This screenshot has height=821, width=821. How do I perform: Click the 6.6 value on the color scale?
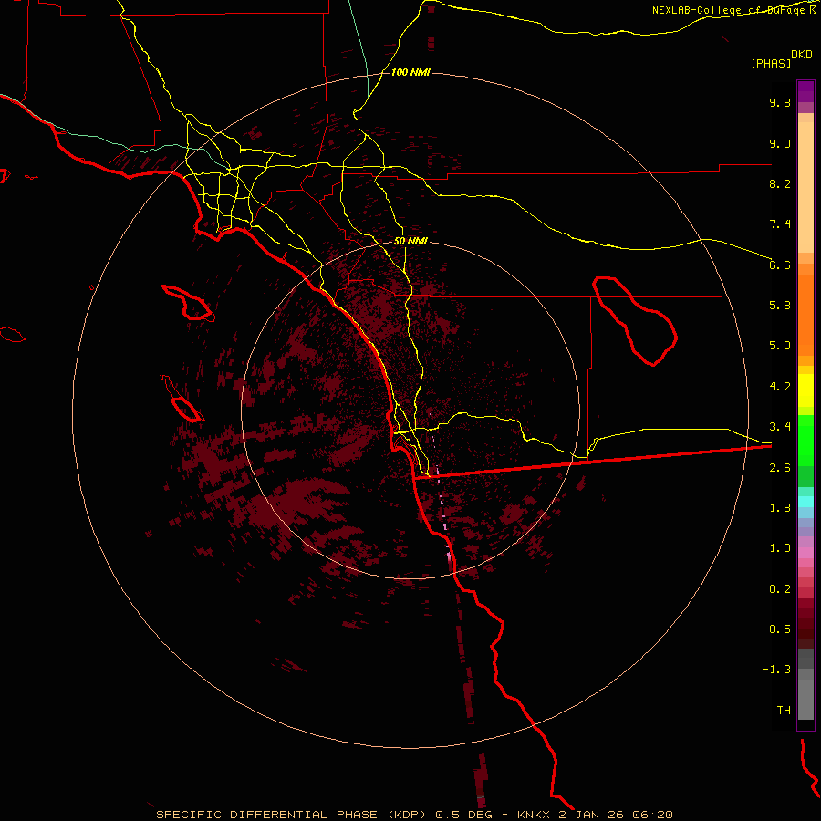[780, 265]
